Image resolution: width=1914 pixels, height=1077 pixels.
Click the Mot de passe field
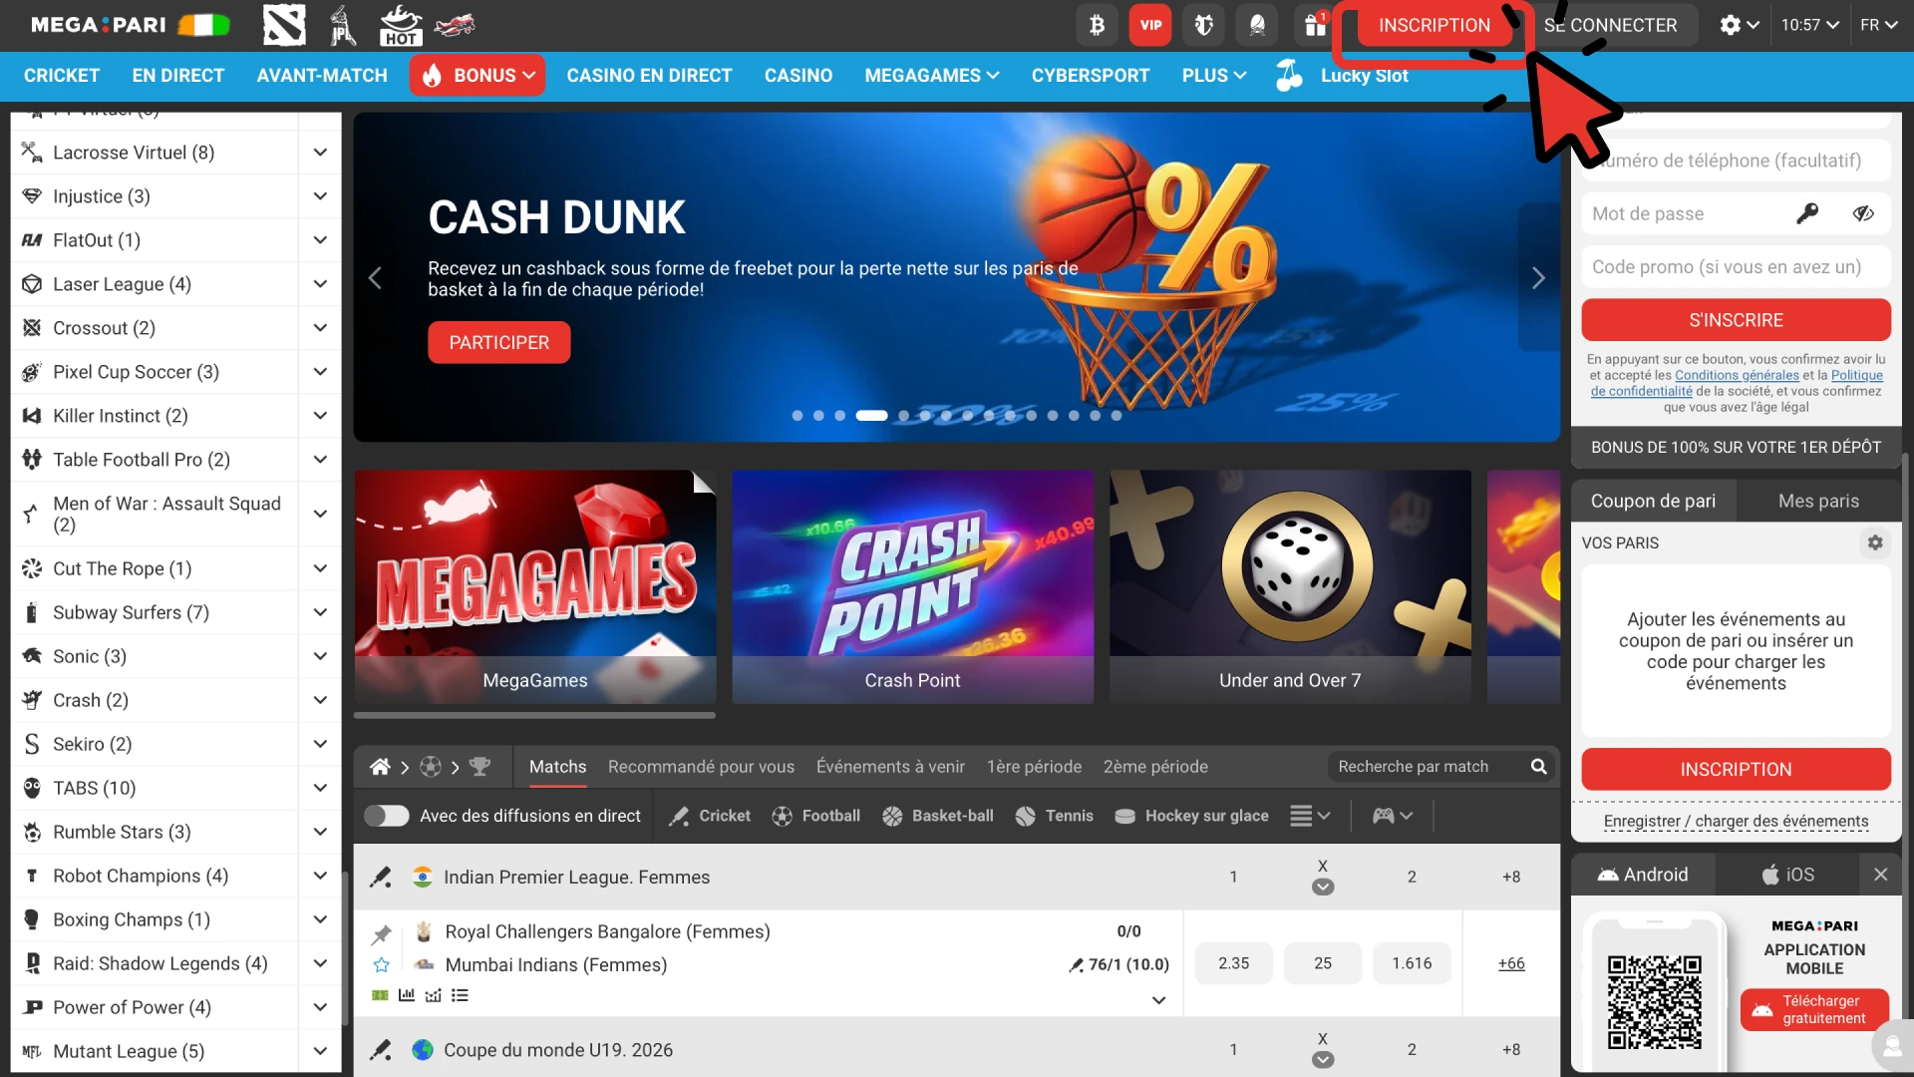1736,213
